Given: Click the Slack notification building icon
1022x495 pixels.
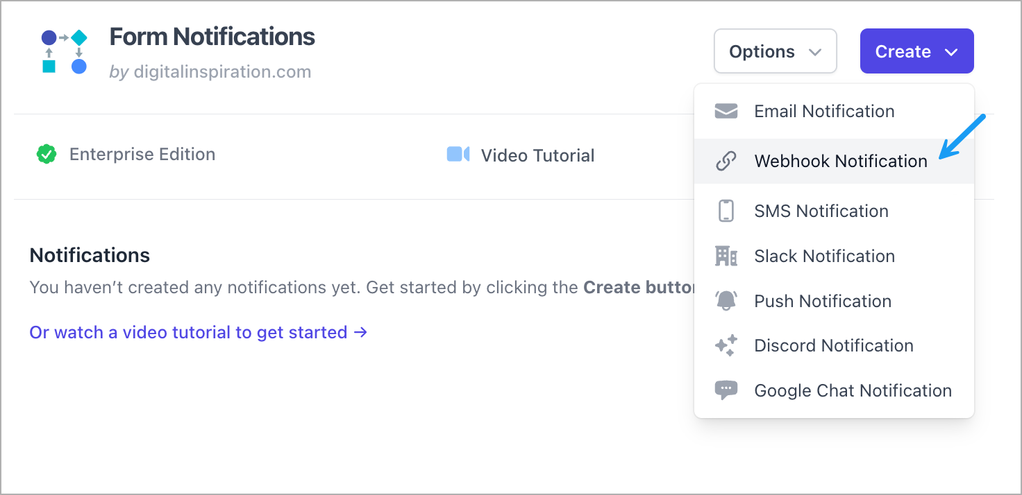Looking at the screenshot, I should click(726, 256).
